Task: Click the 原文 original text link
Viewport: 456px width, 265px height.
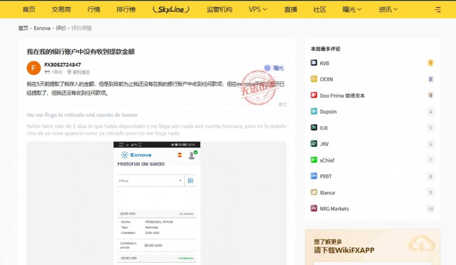Action: pos(282,104)
